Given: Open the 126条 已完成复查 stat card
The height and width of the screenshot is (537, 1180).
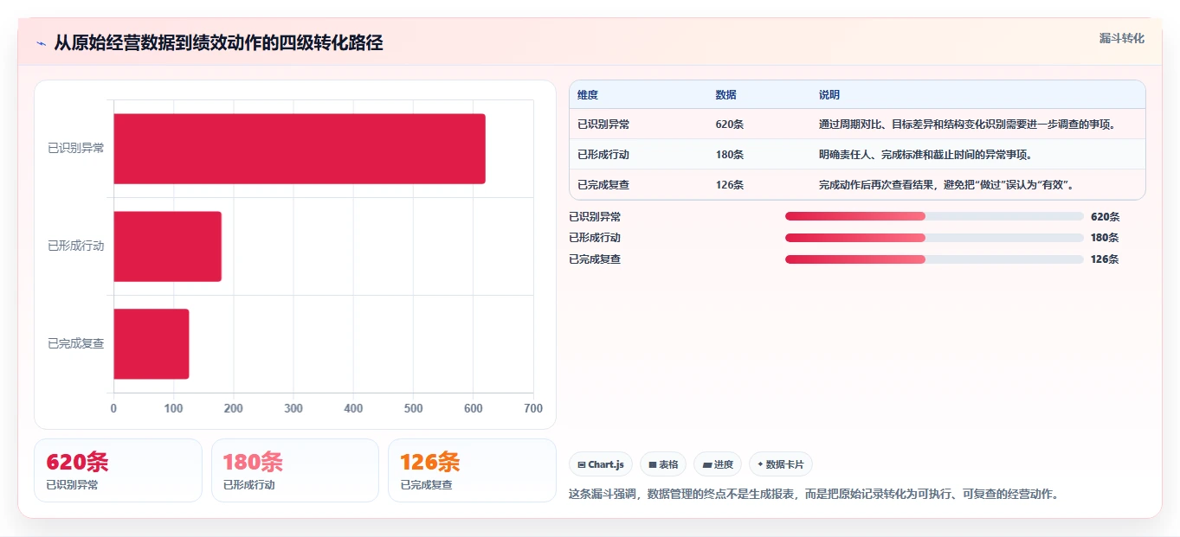Looking at the screenshot, I should click(x=472, y=470).
